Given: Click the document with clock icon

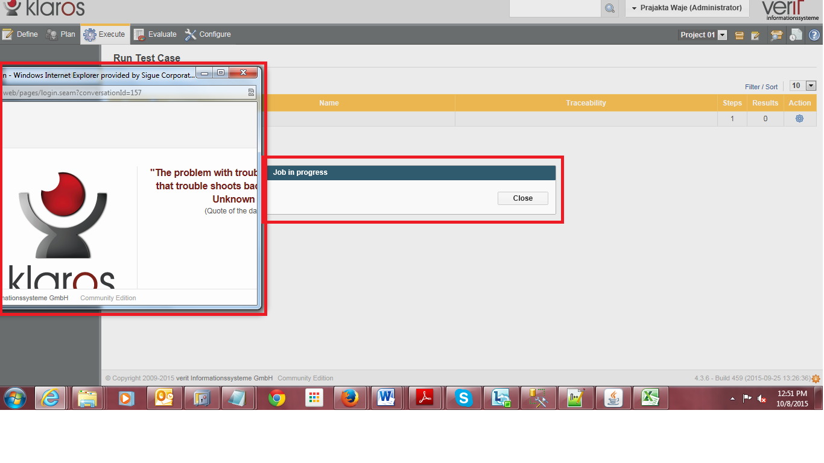Looking at the screenshot, I should [796, 35].
